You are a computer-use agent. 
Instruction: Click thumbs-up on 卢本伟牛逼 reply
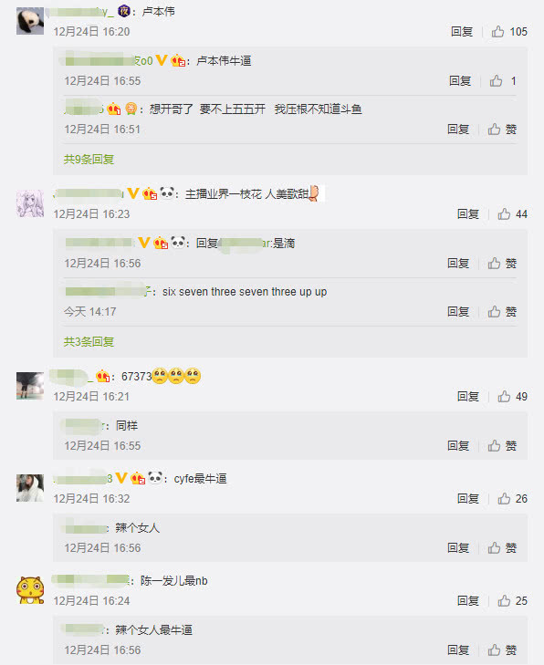(496, 81)
